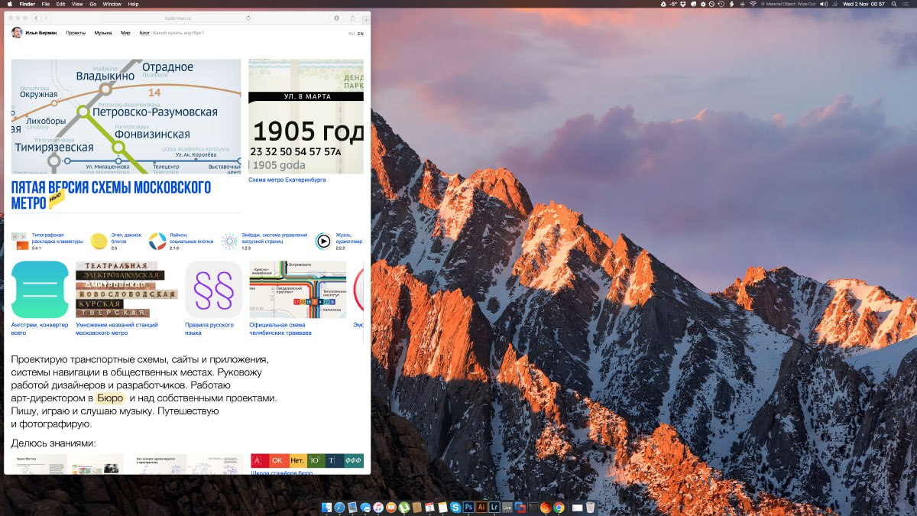Image resolution: width=917 pixels, height=516 pixels.
Task: Open the Ekaterinburg 1905 год map image
Action: pos(306,116)
